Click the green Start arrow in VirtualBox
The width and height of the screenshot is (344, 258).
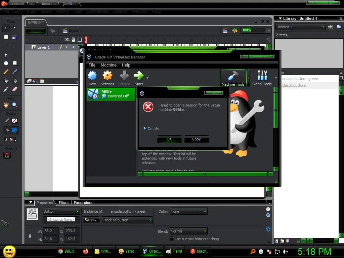pyautogui.click(x=139, y=78)
